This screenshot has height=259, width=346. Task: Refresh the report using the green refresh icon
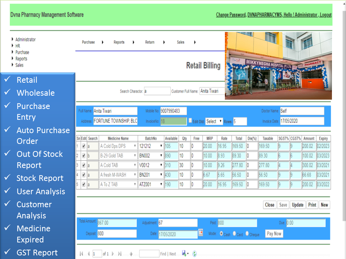click(194, 254)
